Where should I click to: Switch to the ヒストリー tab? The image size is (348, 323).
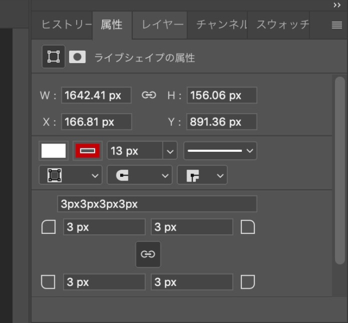click(x=66, y=24)
